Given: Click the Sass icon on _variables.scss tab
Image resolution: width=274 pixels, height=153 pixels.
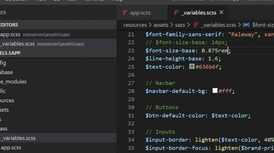Looking at the screenshot, I should click(x=176, y=13).
